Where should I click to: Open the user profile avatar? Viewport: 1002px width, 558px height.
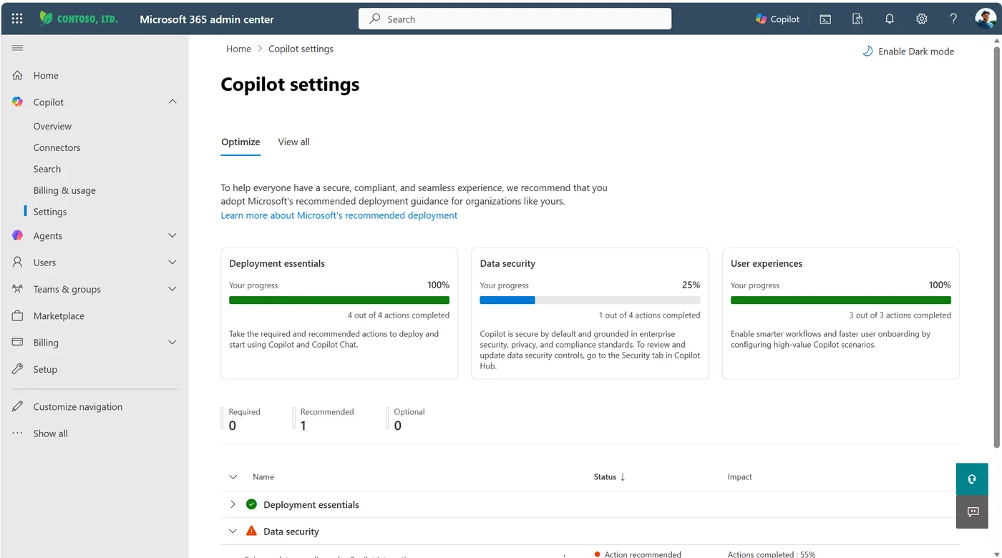click(986, 19)
